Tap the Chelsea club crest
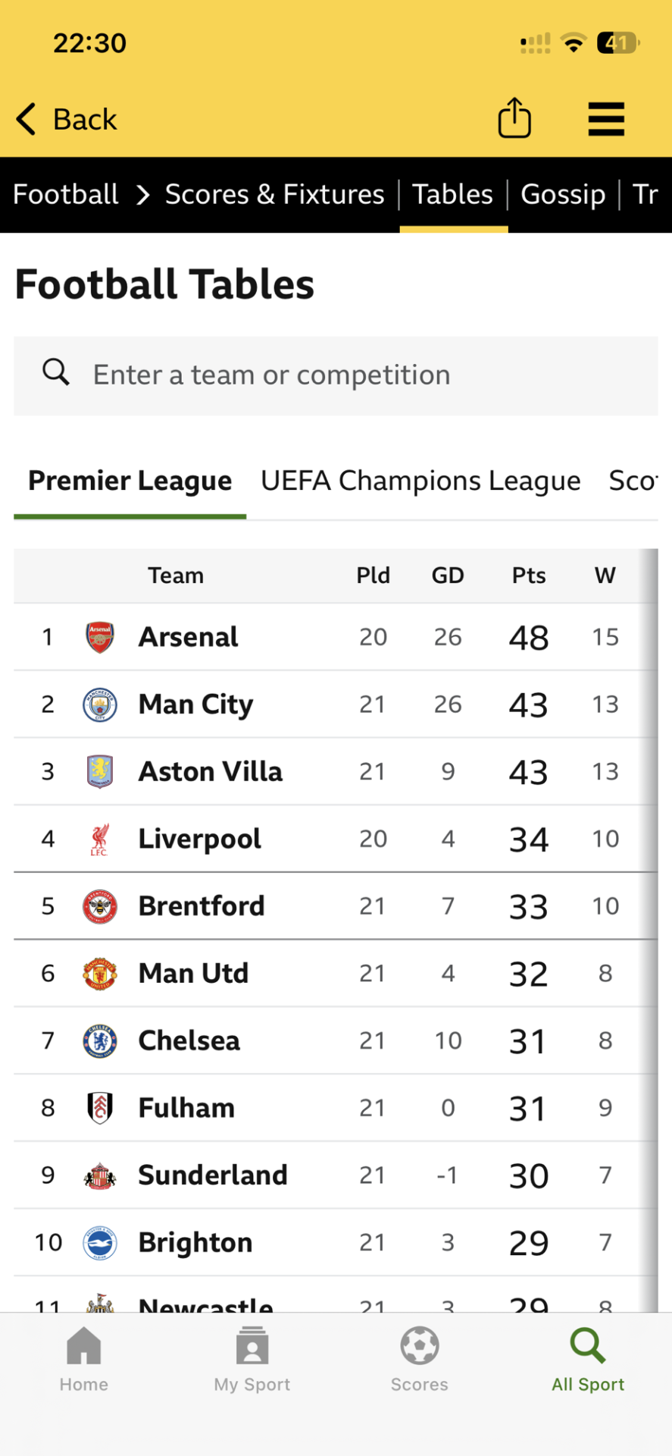The image size is (672, 1456). [99, 1040]
